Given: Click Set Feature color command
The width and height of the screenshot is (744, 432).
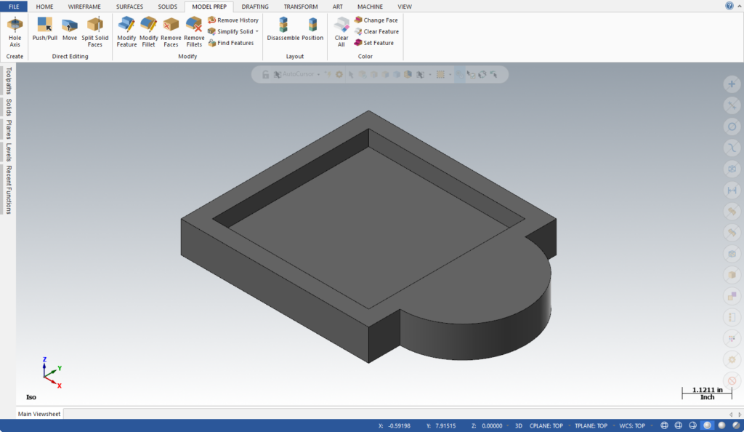Looking at the screenshot, I should [374, 43].
